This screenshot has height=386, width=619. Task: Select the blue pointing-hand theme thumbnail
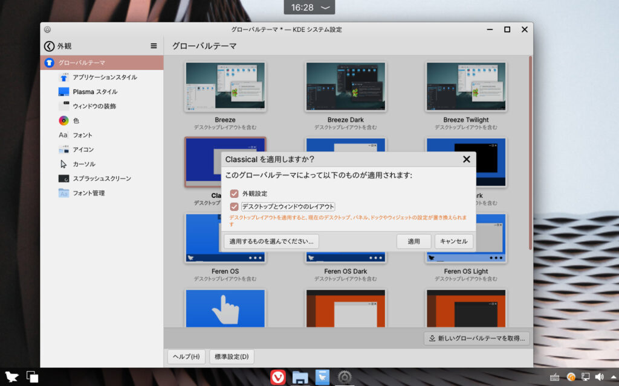[225, 308]
